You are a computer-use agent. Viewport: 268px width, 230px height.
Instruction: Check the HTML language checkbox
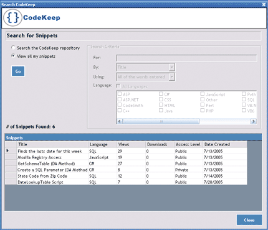click(161, 104)
